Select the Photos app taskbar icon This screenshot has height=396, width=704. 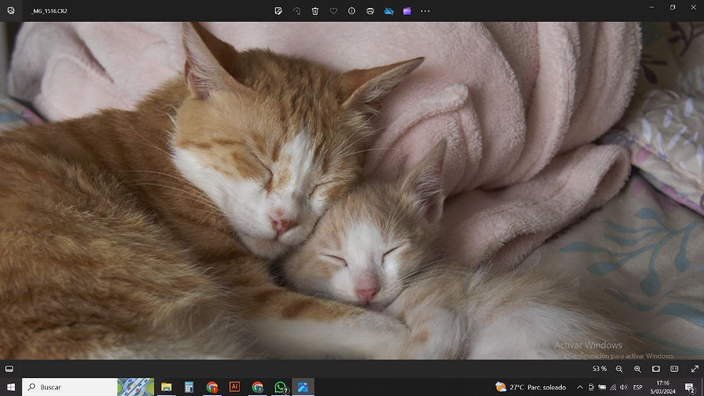303,387
